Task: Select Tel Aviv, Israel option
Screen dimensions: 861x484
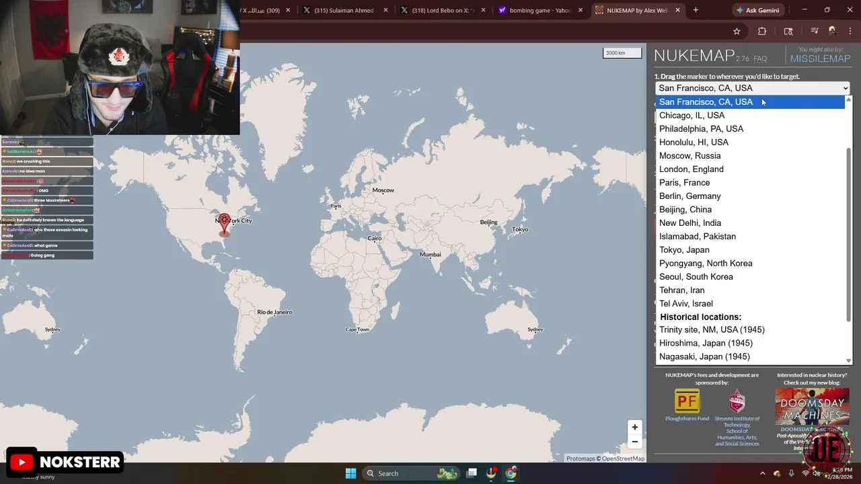Action: [x=750, y=304]
